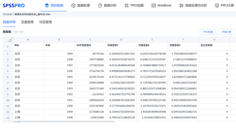Click the SPSSPRO logo

coord(14,6)
